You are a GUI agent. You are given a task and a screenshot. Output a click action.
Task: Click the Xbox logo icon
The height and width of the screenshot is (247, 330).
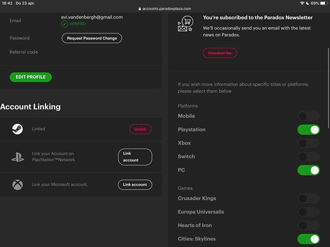pos(18,184)
